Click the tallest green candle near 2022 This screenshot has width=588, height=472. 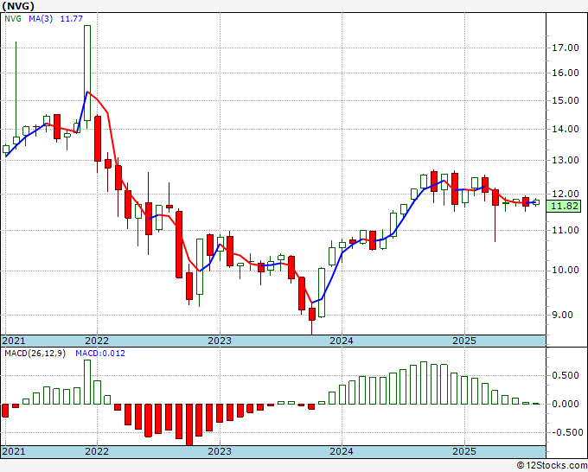pyautogui.click(x=87, y=73)
